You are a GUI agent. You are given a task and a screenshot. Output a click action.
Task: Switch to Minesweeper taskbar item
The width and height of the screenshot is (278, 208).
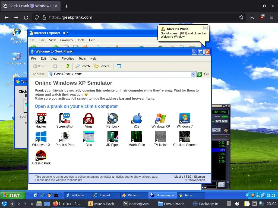(x=162, y=195)
